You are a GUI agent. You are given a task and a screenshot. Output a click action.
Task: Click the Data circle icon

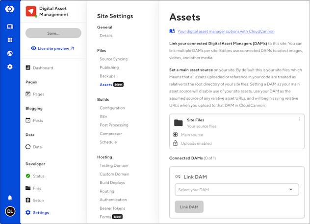[x=28, y=147]
